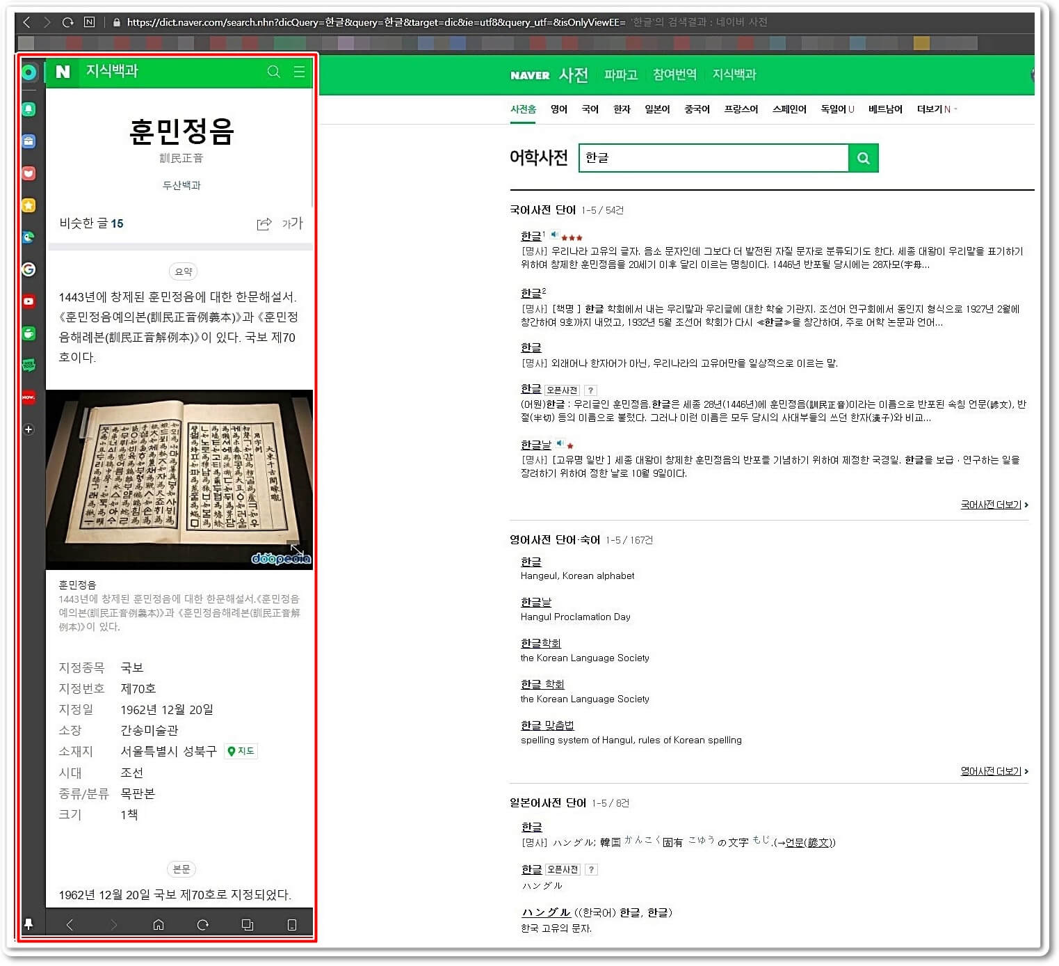1059x966 pixels.
Task: Open the red NOW sidebar shortcut
Action: (x=29, y=397)
